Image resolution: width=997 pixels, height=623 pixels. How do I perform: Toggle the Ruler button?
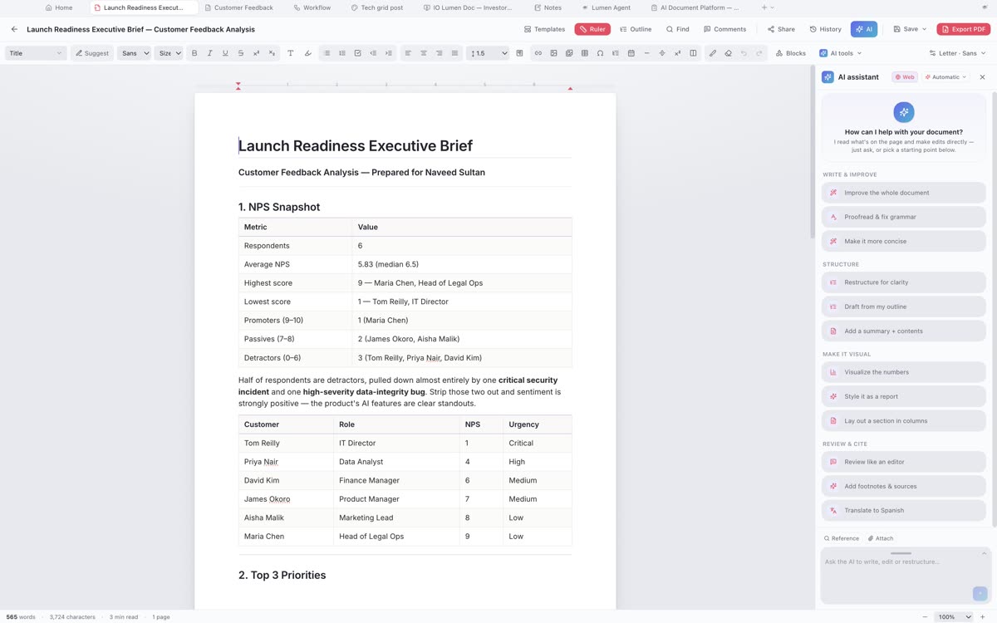click(x=592, y=29)
